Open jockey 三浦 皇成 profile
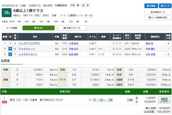 pyautogui.click(x=73, y=43)
